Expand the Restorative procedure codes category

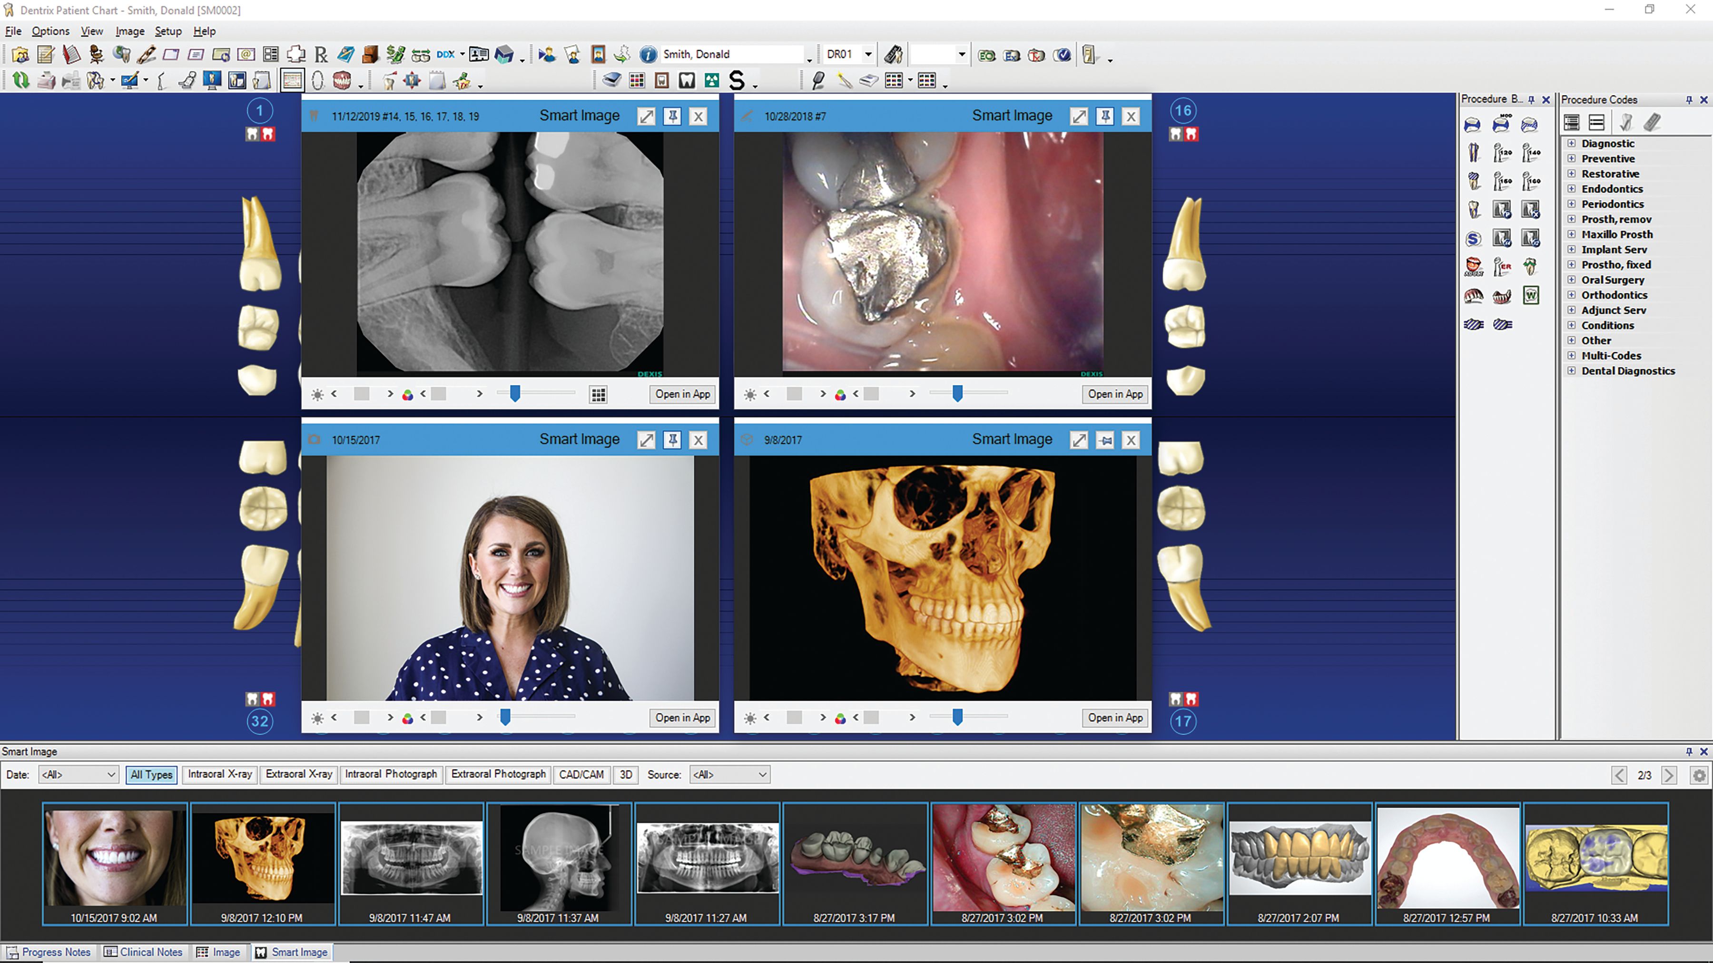click(x=1571, y=174)
